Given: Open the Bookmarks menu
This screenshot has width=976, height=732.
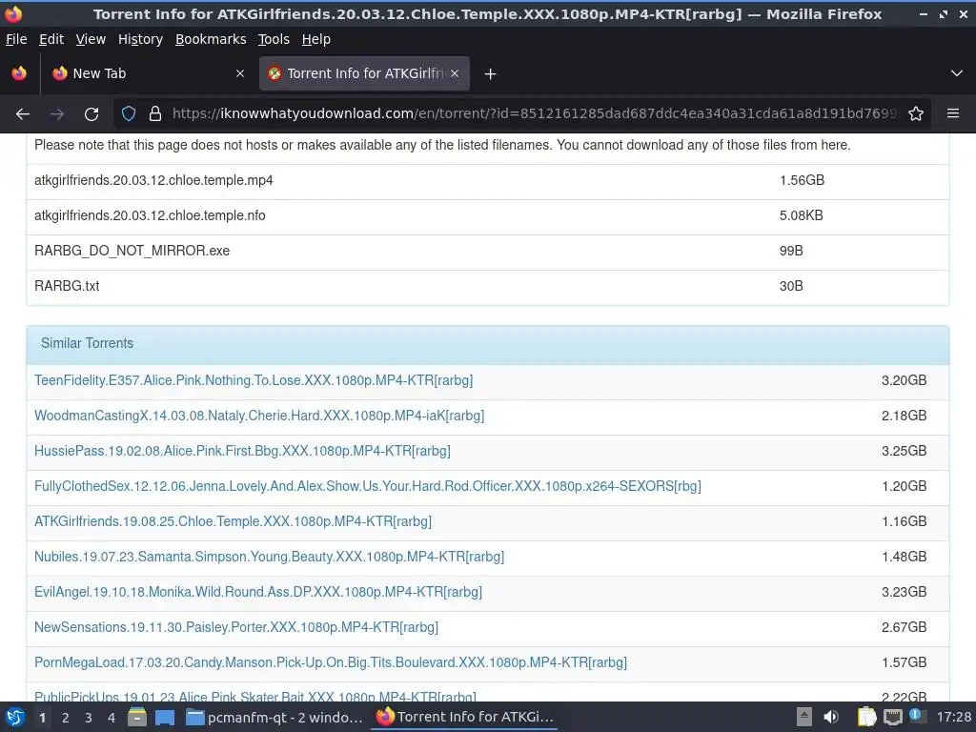Looking at the screenshot, I should [211, 39].
